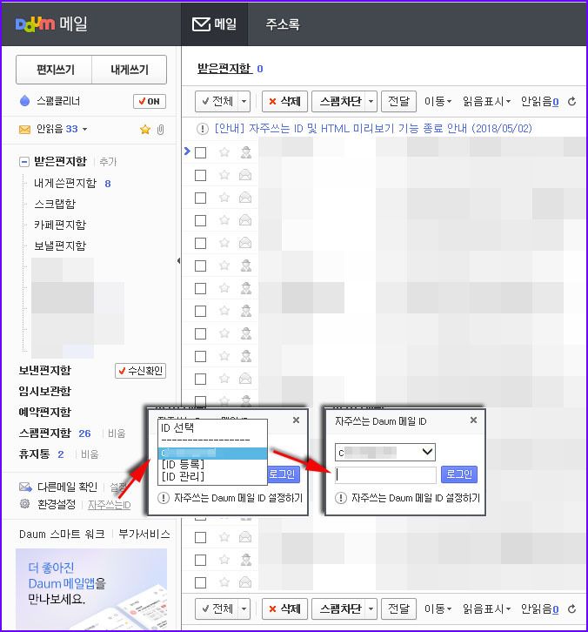Open the top 이동 dropdown
Screen dimensions: 588x632
[438, 101]
